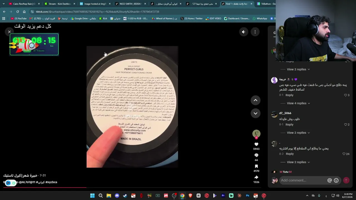356x200 pixels.
Task: Switch to 'image hosted at ImgBB' tab
Action: pos(95,4)
